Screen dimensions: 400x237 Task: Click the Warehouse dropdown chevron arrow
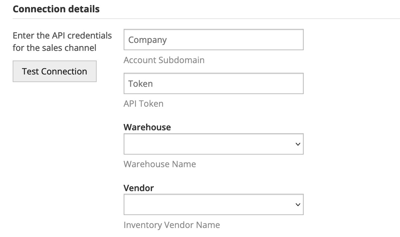[x=298, y=144]
